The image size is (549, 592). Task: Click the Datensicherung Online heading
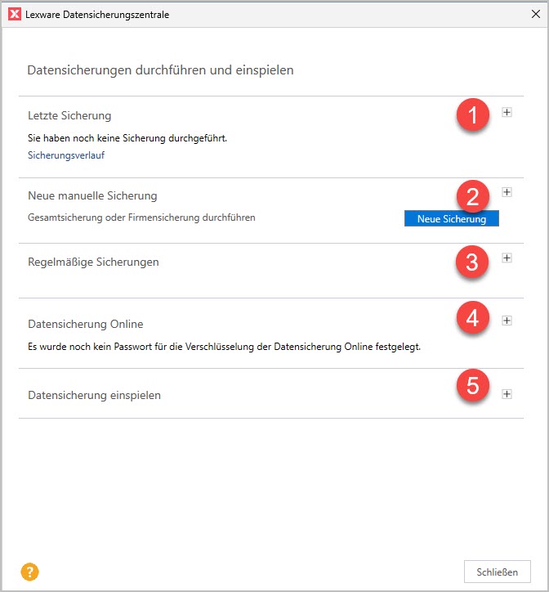[x=86, y=324]
